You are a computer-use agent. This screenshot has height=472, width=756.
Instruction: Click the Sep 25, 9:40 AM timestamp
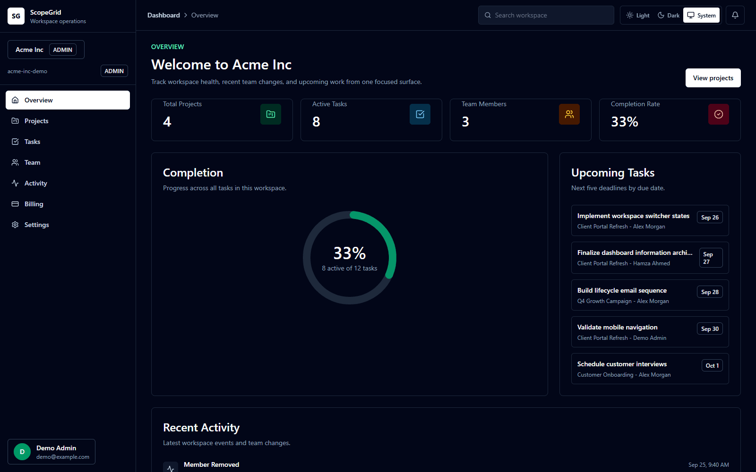coord(708,465)
